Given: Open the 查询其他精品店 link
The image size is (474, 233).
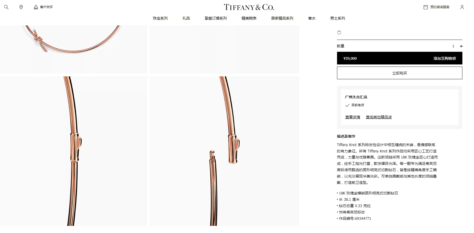Looking at the screenshot, I should [x=379, y=117].
